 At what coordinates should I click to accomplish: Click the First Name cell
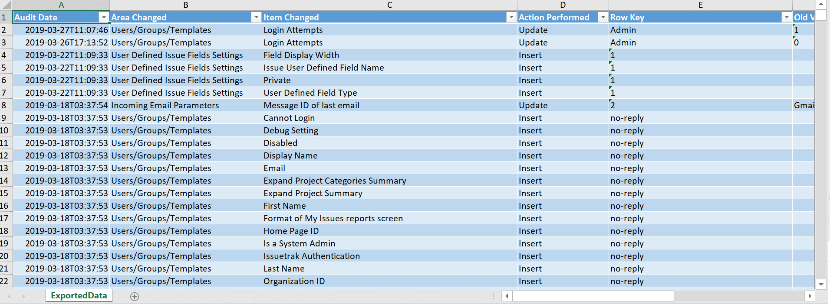click(x=390, y=206)
